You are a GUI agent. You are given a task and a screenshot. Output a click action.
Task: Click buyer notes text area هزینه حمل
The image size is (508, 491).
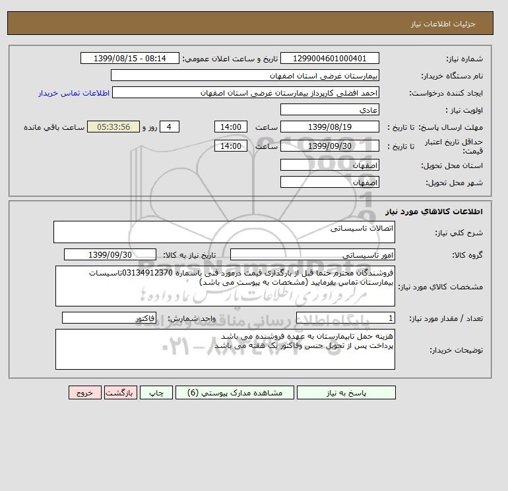[225, 349]
